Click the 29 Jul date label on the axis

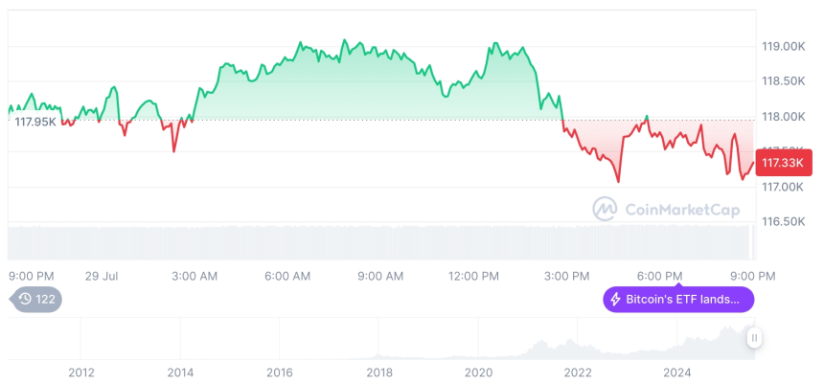click(x=101, y=276)
